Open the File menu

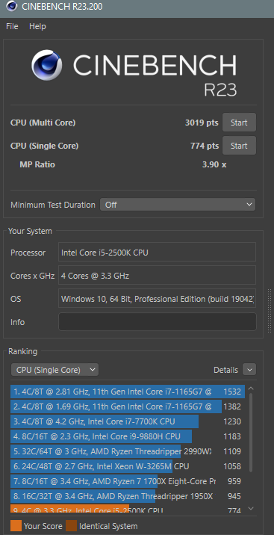pos(12,26)
